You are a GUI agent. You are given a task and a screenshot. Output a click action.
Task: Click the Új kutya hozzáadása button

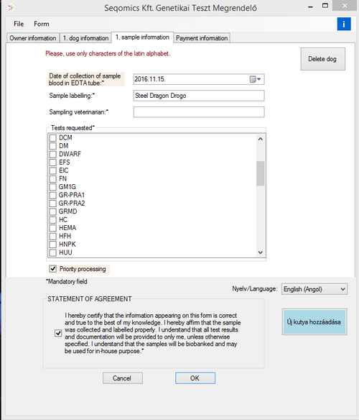314,321
